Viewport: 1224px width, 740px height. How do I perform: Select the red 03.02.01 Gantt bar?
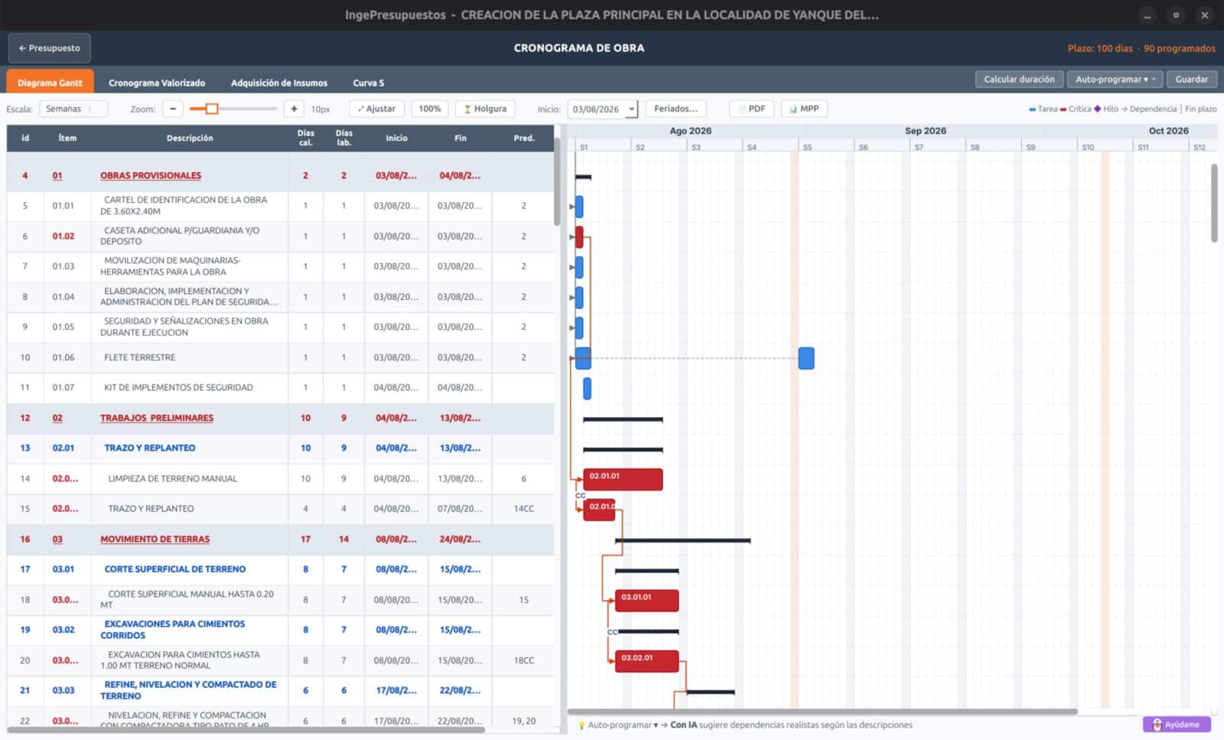coord(646,661)
